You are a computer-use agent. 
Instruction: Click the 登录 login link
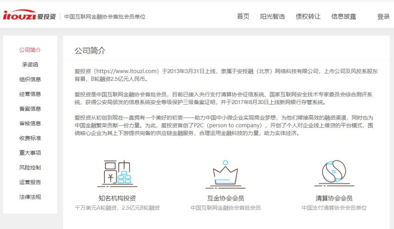click(x=383, y=17)
